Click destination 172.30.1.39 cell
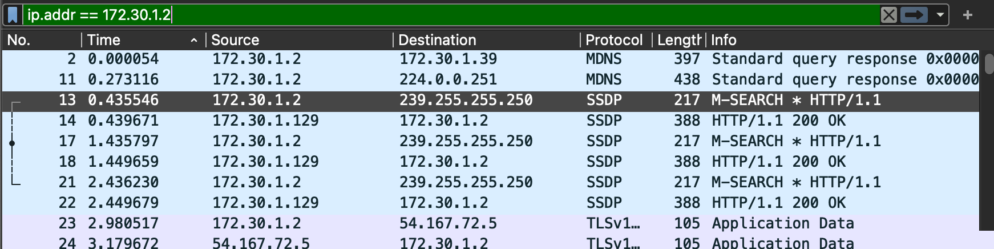994x249 pixels. (x=448, y=59)
